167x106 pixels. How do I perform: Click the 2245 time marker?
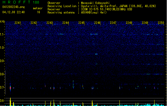(x=82, y=23)
